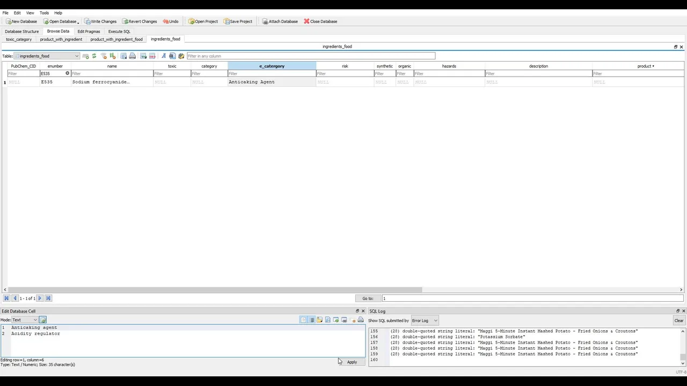Open the Table selector dropdown ingredients_food
The image size is (687, 386).
pos(47,56)
